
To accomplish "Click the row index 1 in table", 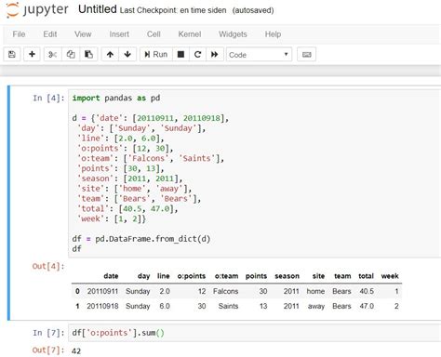I will pyautogui.click(x=77, y=306).
